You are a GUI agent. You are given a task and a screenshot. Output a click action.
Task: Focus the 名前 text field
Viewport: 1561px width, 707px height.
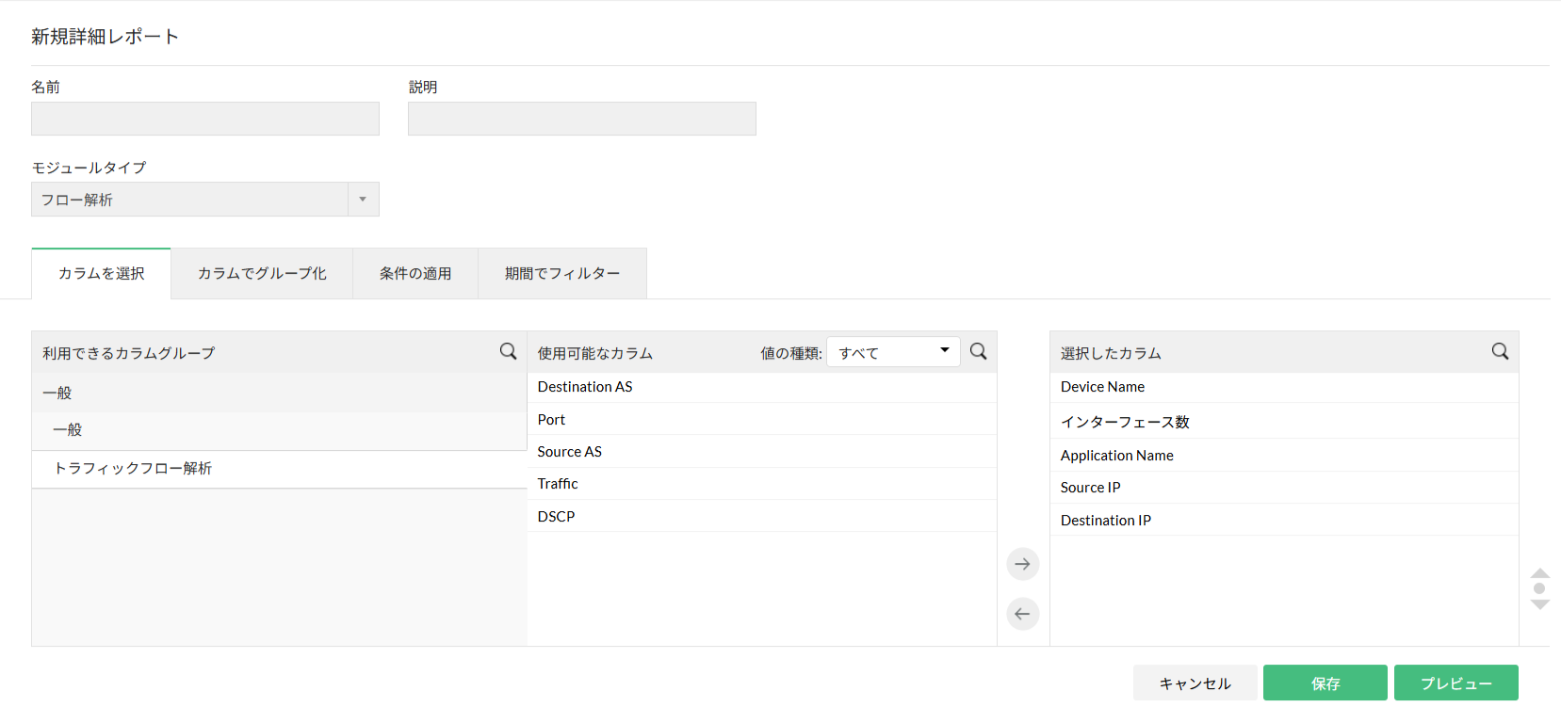click(x=205, y=119)
